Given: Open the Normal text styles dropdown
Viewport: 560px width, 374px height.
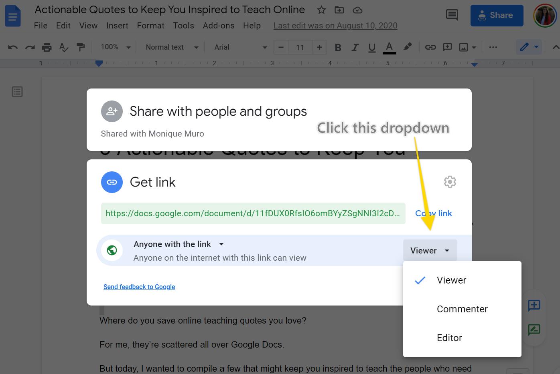Looking at the screenshot, I should pyautogui.click(x=172, y=47).
